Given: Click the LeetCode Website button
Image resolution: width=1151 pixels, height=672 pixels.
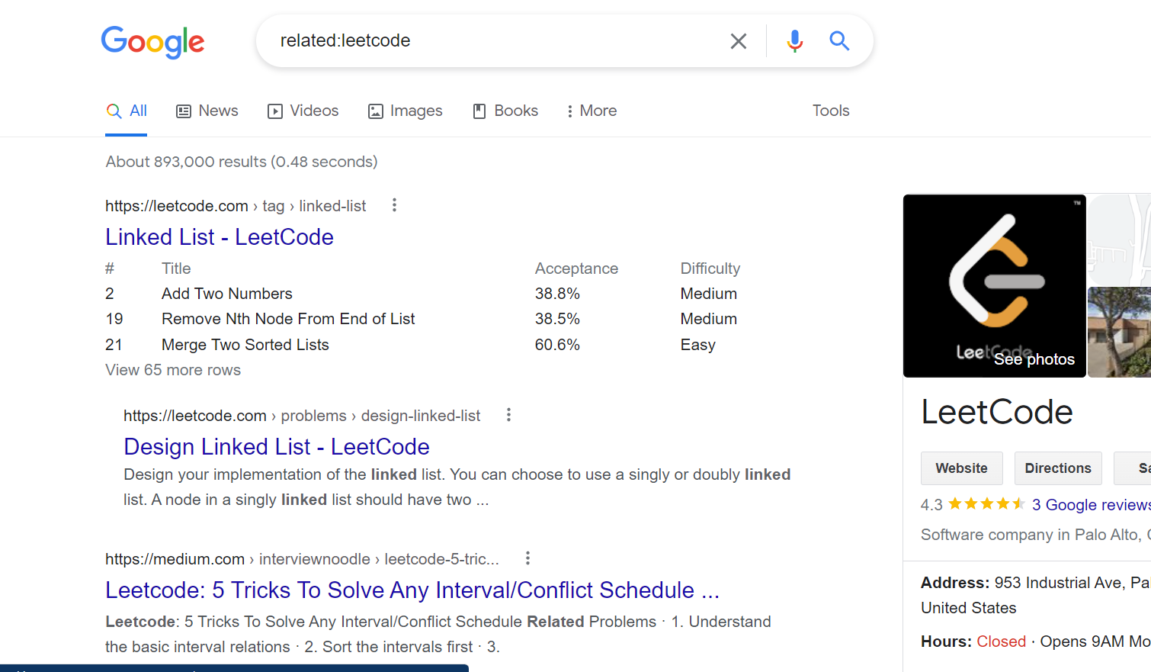Looking at the screenshot, I should point(961,468).
